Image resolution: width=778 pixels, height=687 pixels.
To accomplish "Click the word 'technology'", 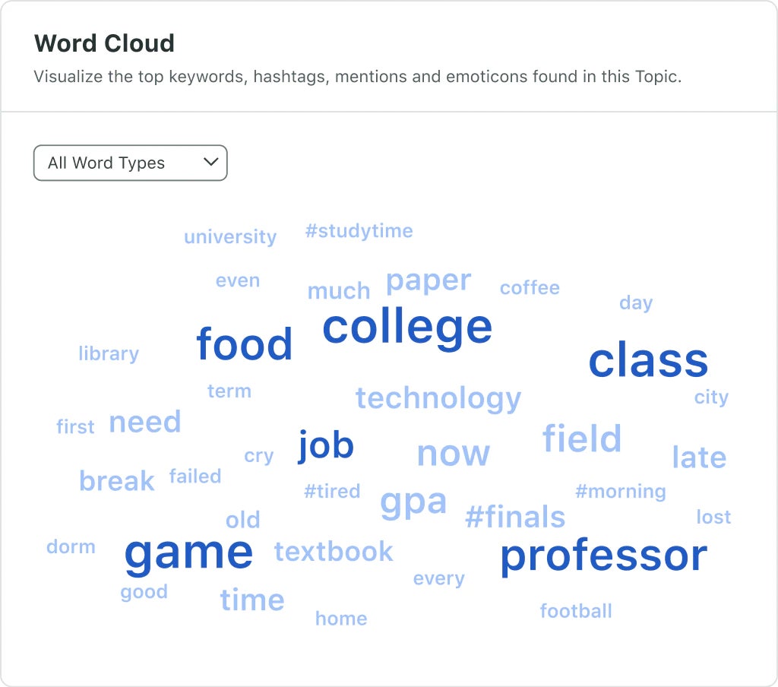I will pos(438,397).
